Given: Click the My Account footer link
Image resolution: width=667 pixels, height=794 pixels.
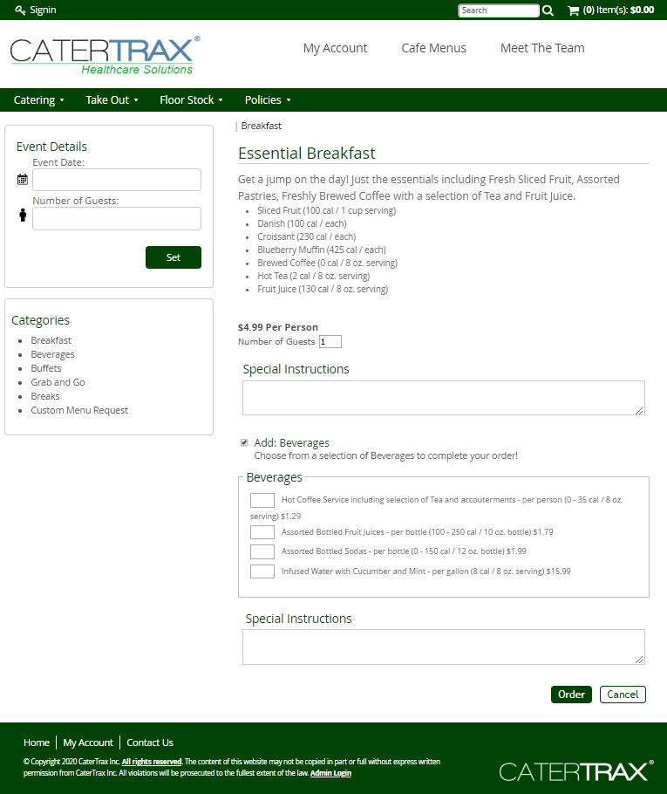Looking at the screenshot, I should (x=88, y=743).
